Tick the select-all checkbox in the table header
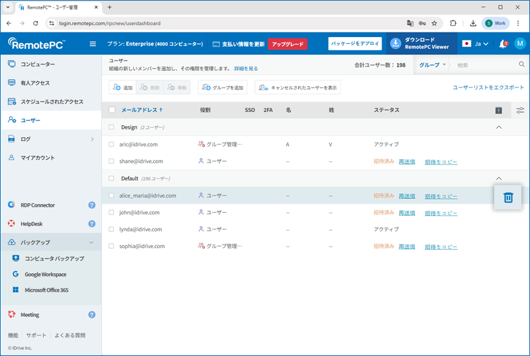The height and width of the screenshot is (356, 530). click(x=112, y=110)
